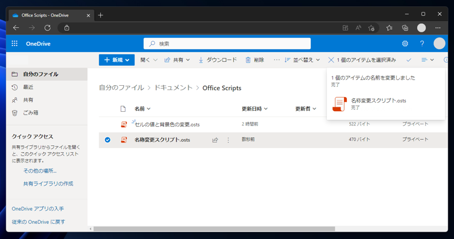Click the horizontal scrollbar thumb
Image resolution: width=454 pixels, height=239 pixels.
coord(215,229)
